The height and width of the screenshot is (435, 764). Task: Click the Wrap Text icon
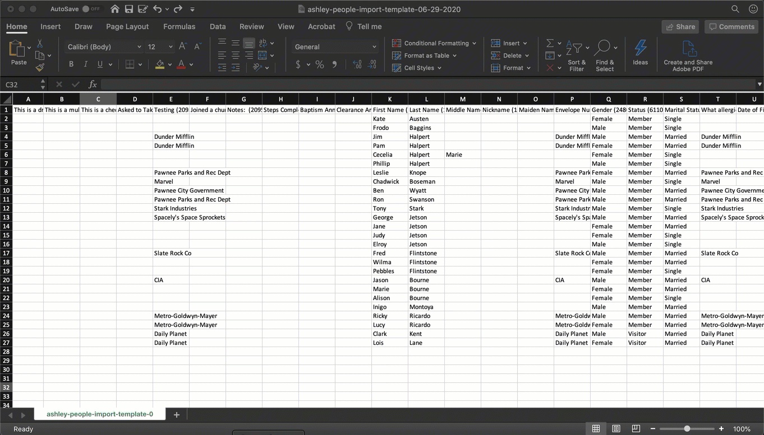pos(263,43)
